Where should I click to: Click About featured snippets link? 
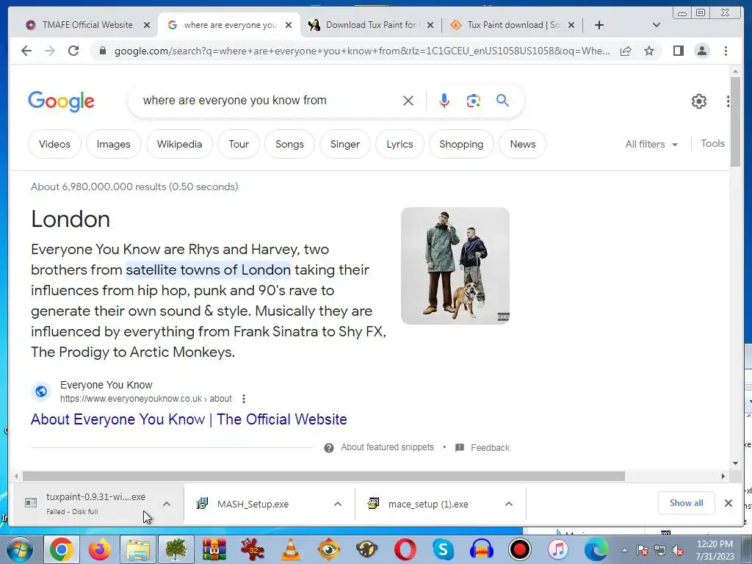[x=387, y=447]
